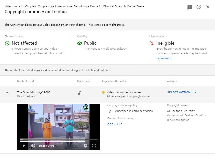
Task: Click the yellow status dot beside Video cannot be monetised
Action: coord(103,92)
